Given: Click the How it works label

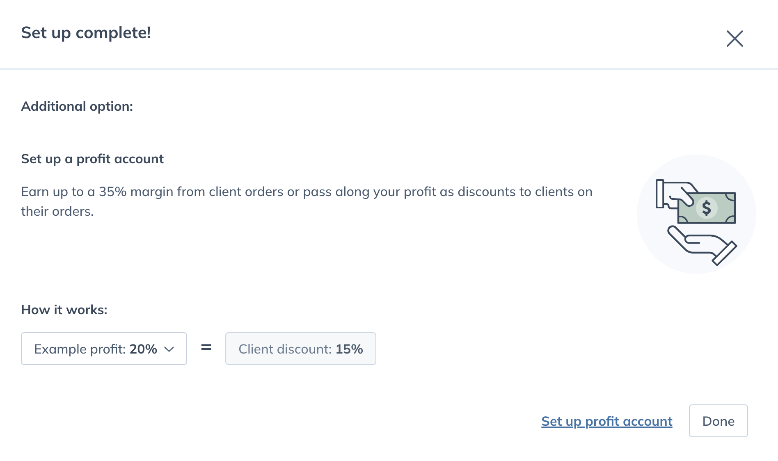Looking at the screenshot, I should [x=64, y=310].
